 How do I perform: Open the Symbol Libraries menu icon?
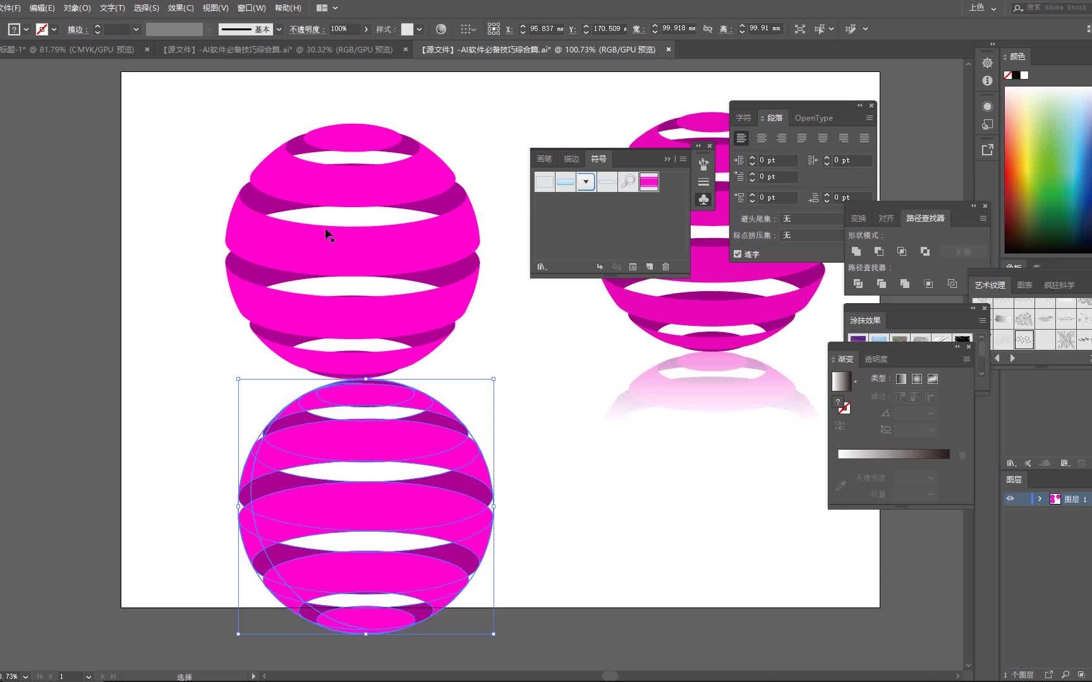[x=542, y=267]
